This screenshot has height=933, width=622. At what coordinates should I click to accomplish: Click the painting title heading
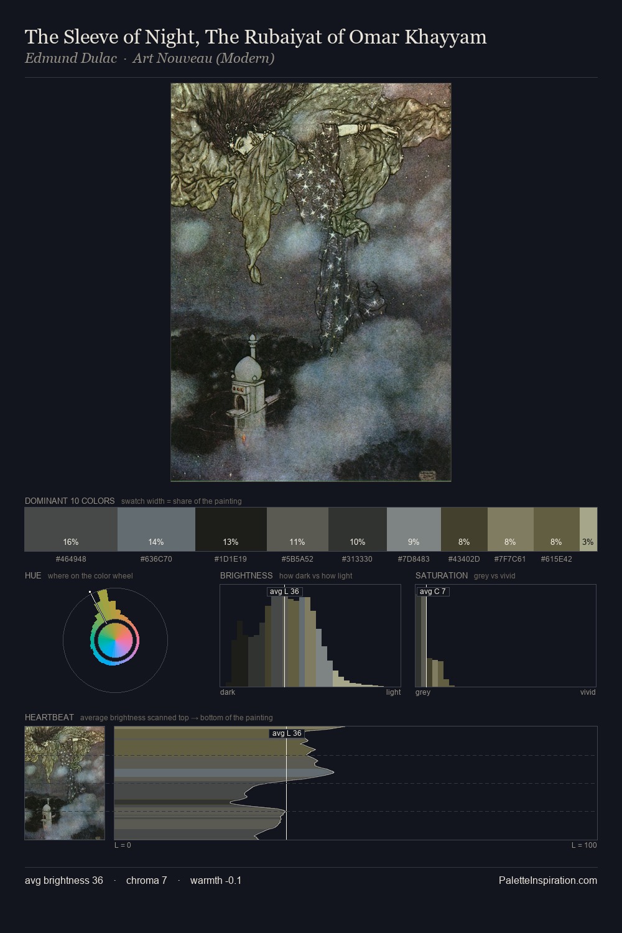(x=256, y=37)
